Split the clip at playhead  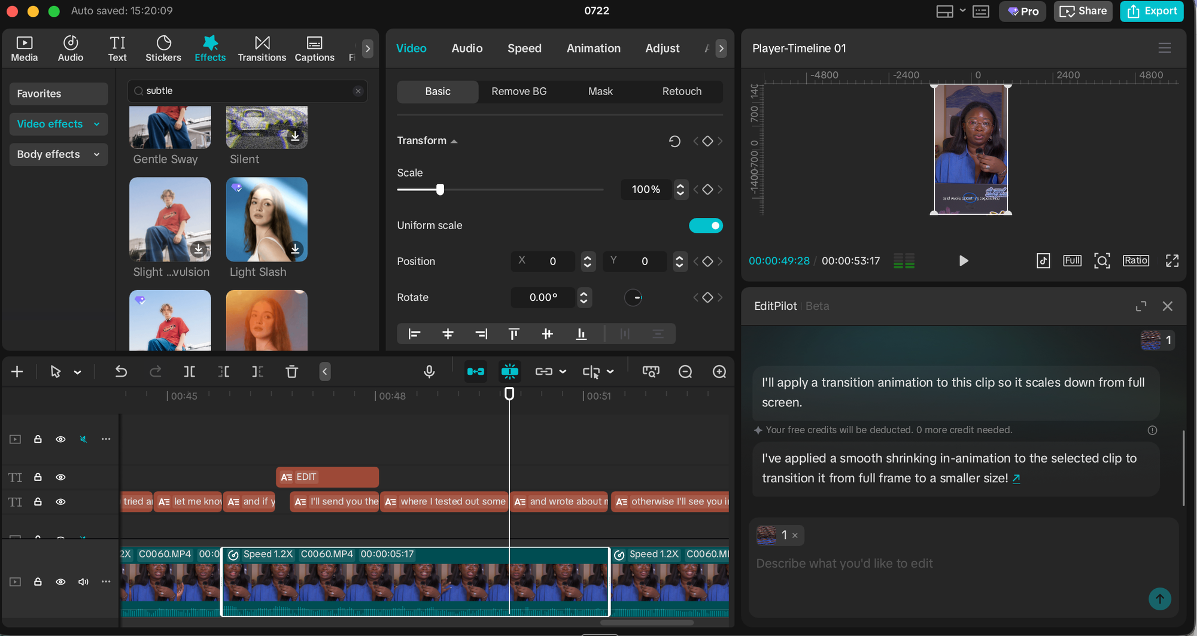189,372
